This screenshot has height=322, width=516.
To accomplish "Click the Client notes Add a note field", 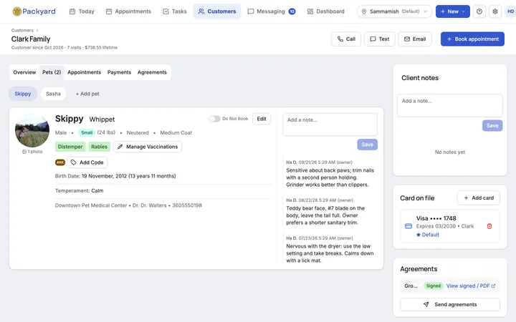I will (450, 105).
